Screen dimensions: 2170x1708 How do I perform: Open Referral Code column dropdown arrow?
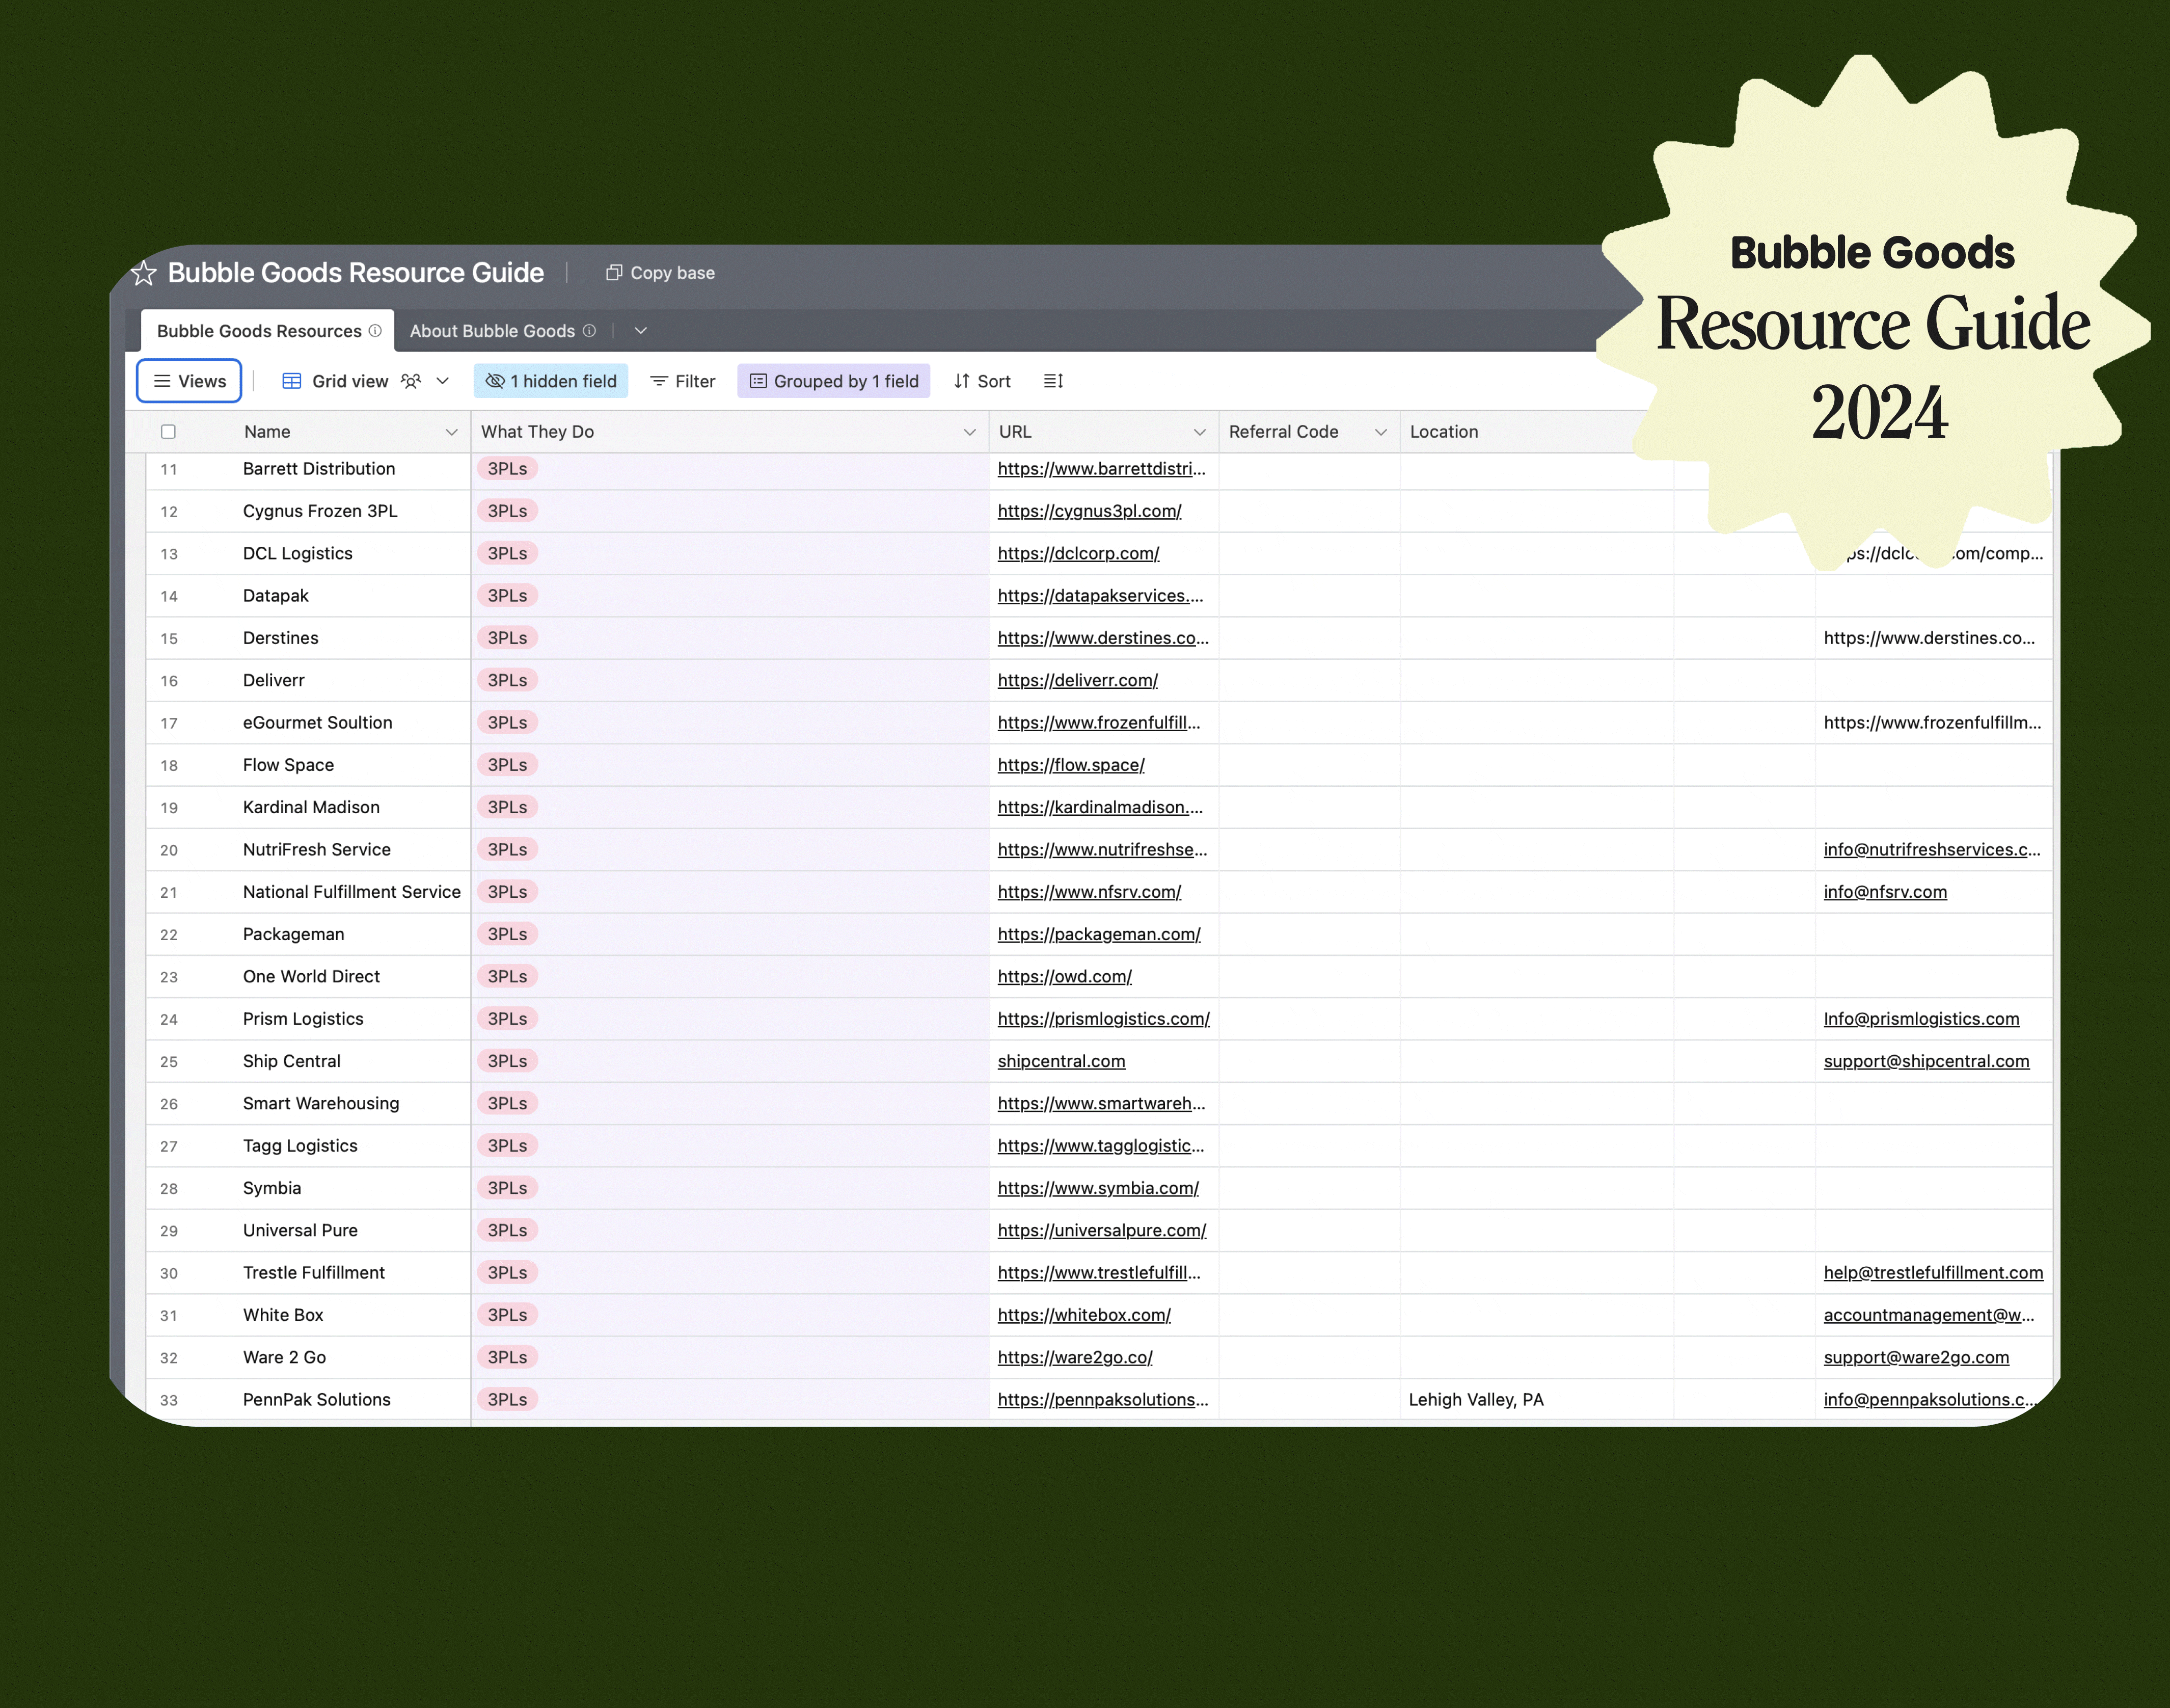(x=1380, y=432)
